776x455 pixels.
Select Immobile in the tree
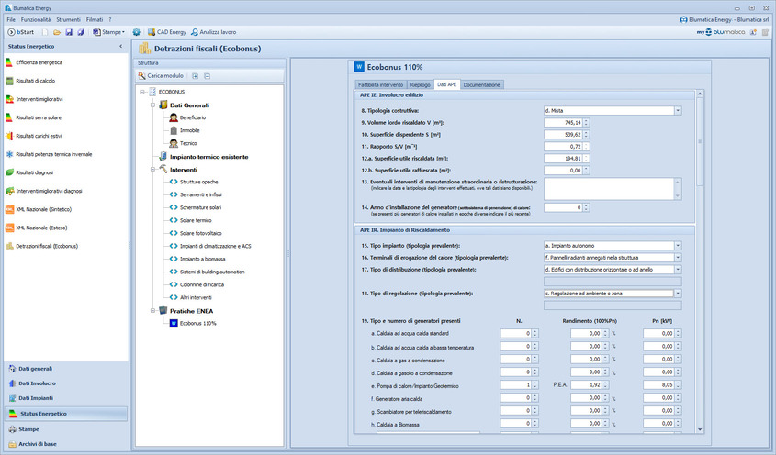point(189,130)
